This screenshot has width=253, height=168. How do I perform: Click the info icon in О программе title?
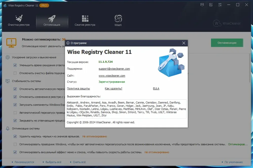pos(68,43)
